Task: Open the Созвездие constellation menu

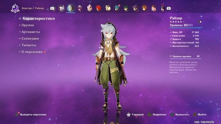Action: click(x=30, y=39)
